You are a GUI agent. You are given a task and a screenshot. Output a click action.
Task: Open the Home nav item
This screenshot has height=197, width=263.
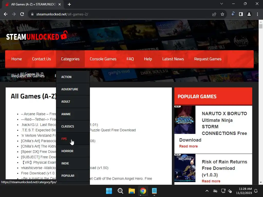17,59
